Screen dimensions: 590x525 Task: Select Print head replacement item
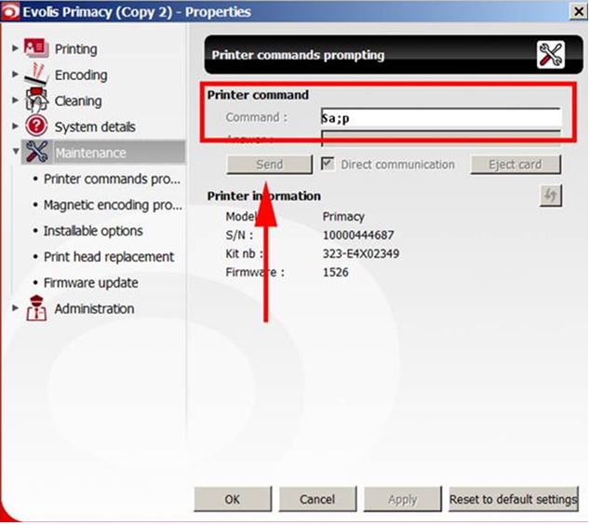(x=108, y=257)
